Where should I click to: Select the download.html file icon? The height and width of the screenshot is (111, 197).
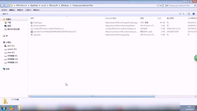pos(32,26)
